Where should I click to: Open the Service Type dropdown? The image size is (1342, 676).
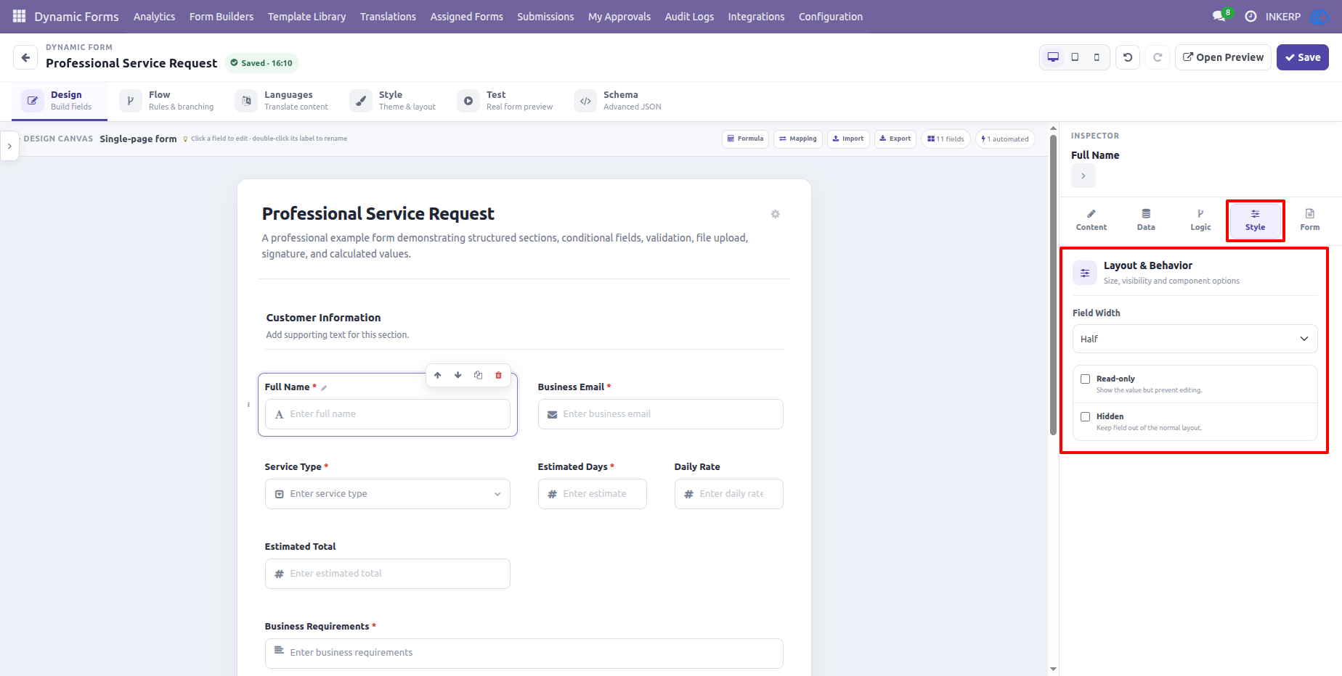pos(387,494)
